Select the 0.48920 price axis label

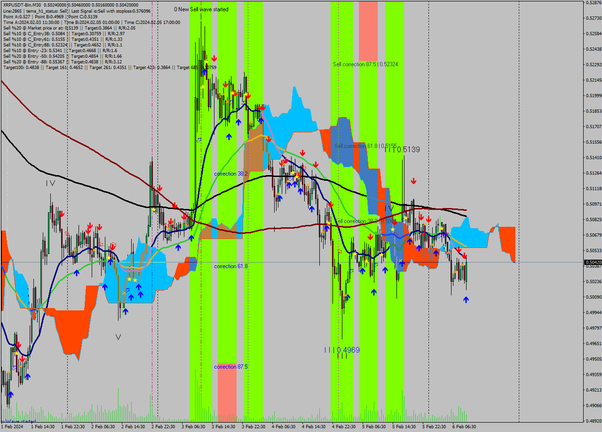[594, 421]
